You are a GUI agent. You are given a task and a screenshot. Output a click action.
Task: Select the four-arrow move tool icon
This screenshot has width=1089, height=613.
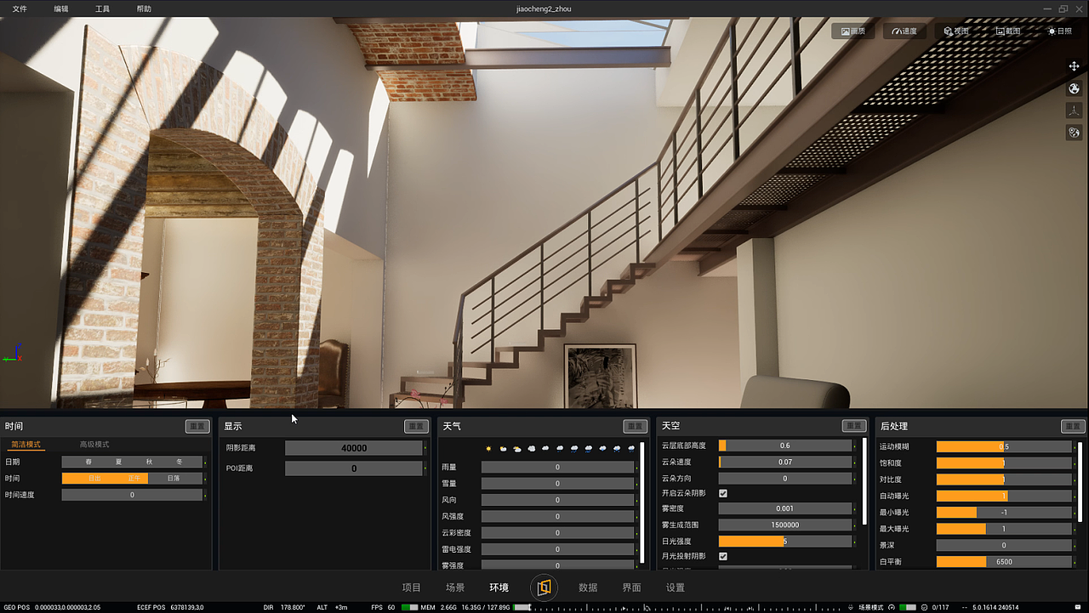tap(1074, 66)
